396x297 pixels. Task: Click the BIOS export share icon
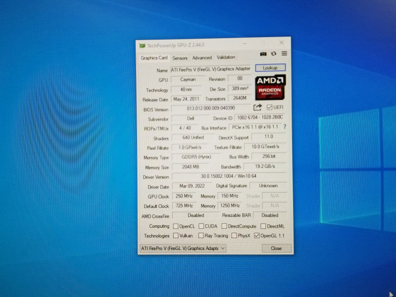(x=257, y=107)
